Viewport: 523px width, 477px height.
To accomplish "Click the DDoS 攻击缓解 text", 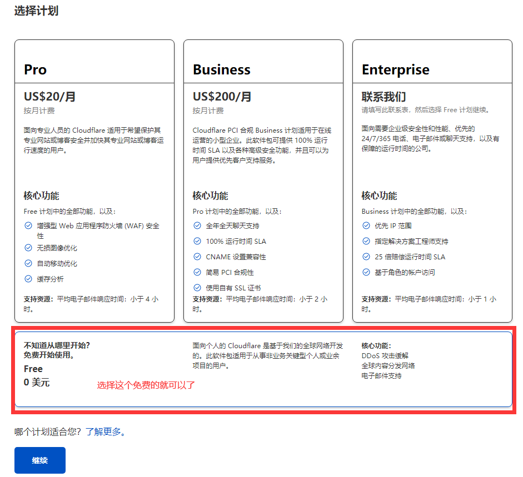I will click(x=385, y=355).
